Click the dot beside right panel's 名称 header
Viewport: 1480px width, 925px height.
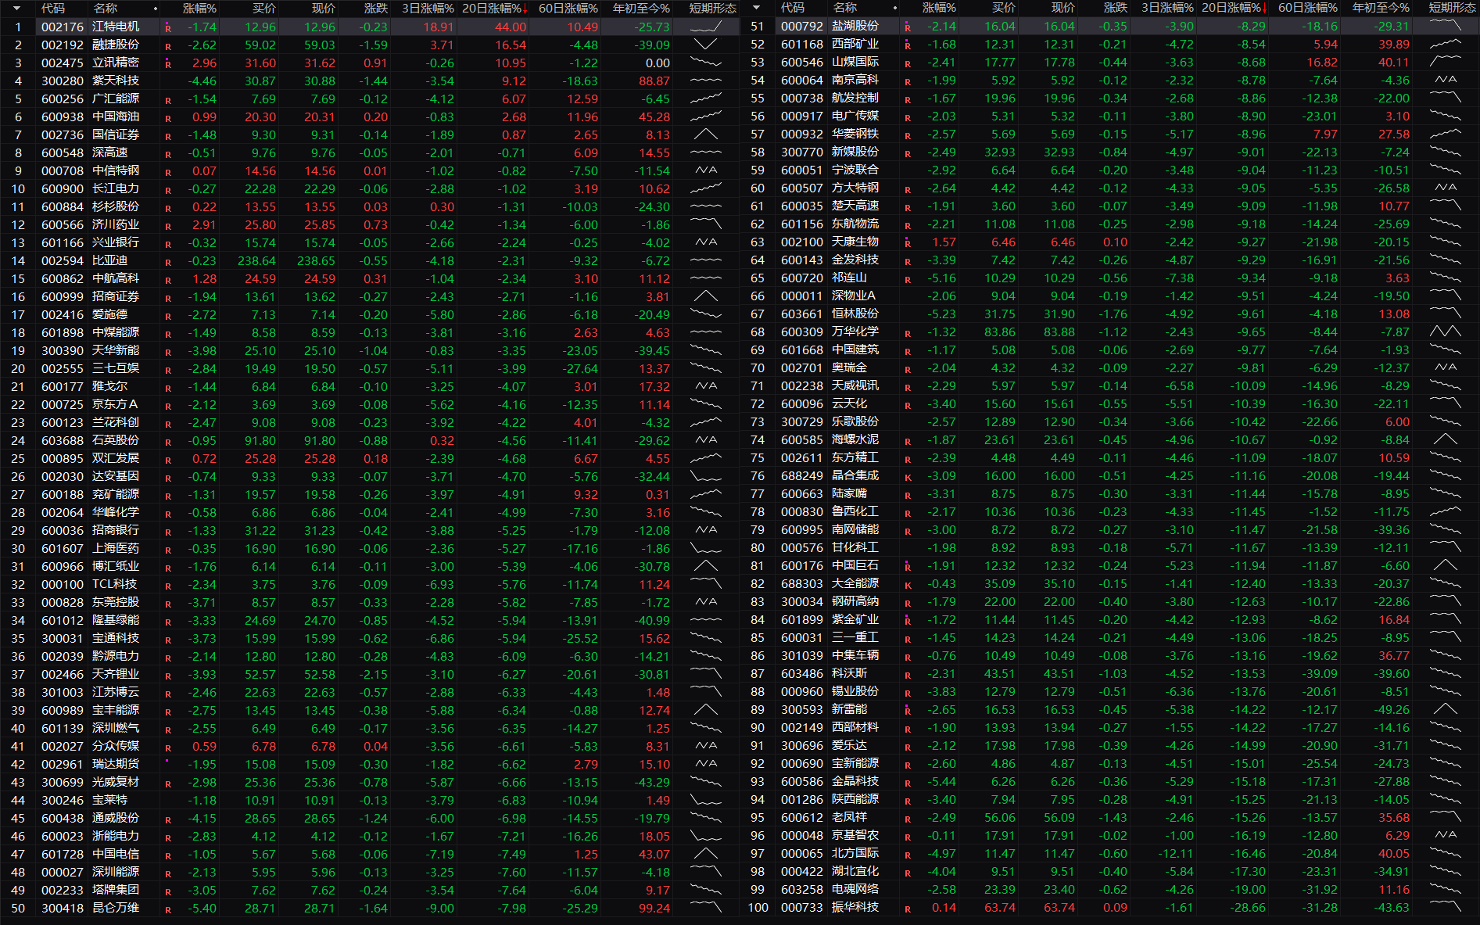coord(895,8)
